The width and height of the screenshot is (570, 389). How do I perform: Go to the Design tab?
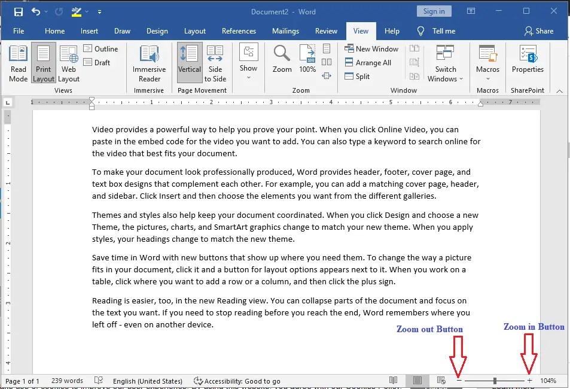tap(157, 31)
